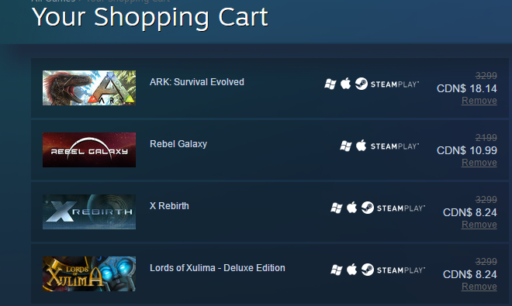512x306 pixels.
Task: Click Apple icon in X Rebirth row
Action: pos(351,208)
